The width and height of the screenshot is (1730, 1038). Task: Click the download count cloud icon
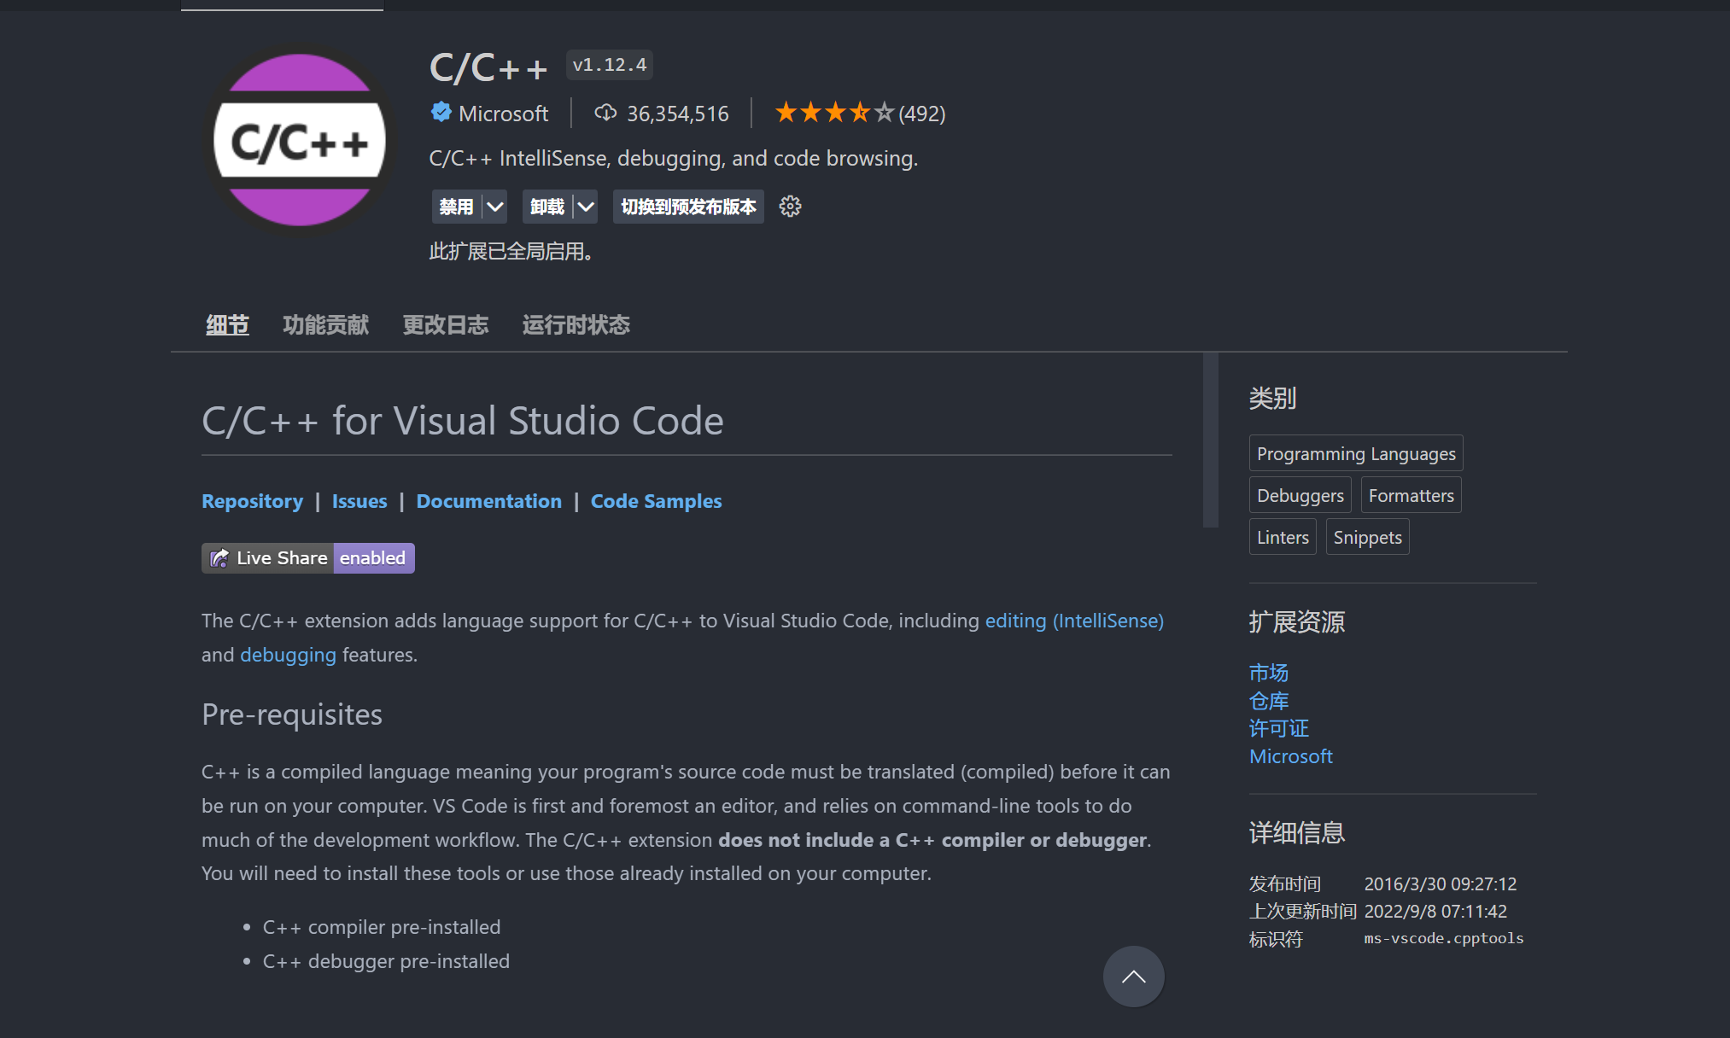point(605,112)
